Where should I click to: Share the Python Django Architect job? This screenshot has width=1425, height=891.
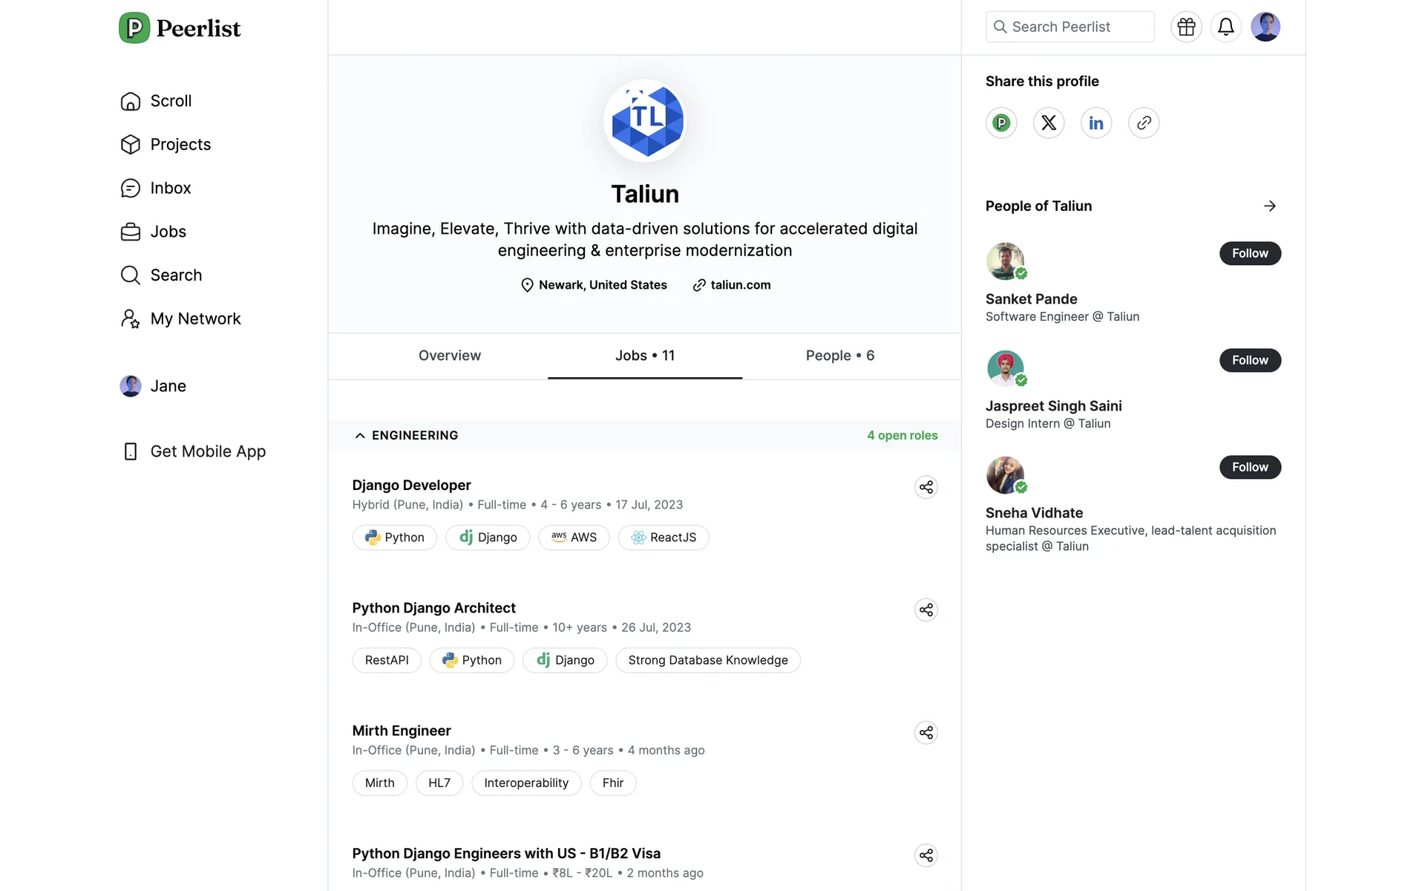[926, 610]
